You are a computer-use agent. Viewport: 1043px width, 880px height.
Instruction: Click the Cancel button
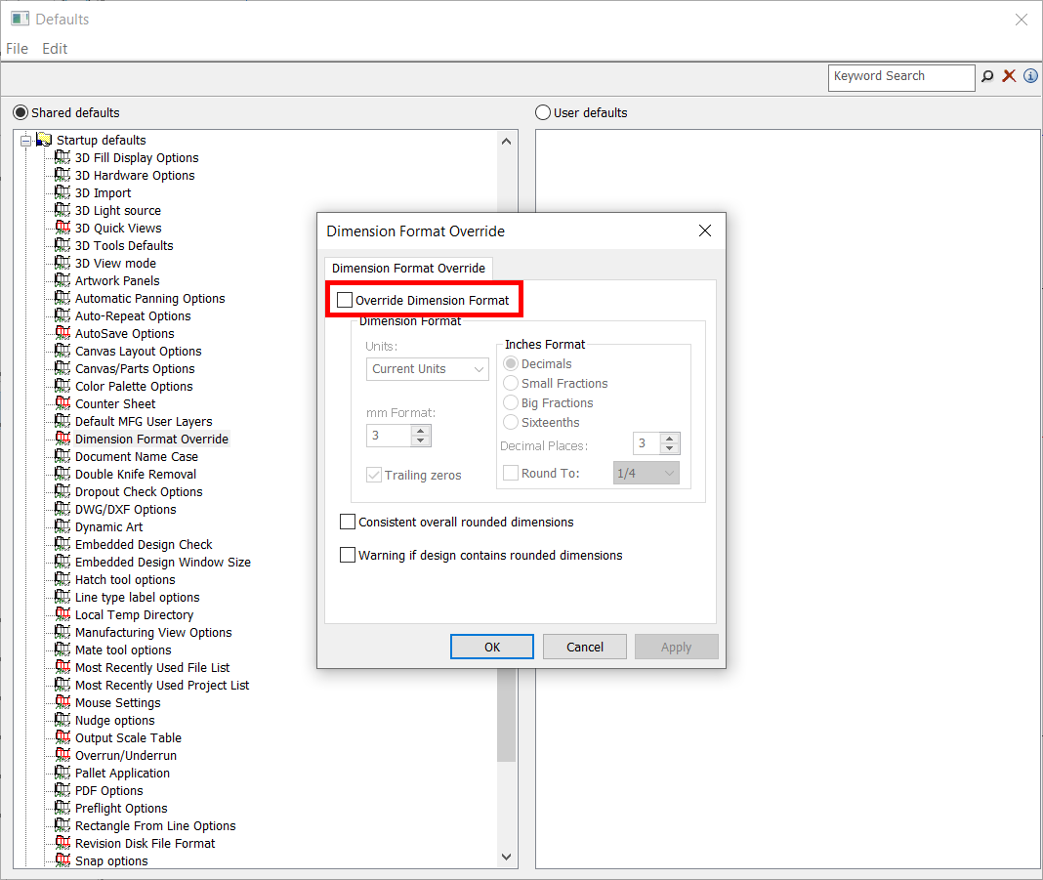point(584,646)
